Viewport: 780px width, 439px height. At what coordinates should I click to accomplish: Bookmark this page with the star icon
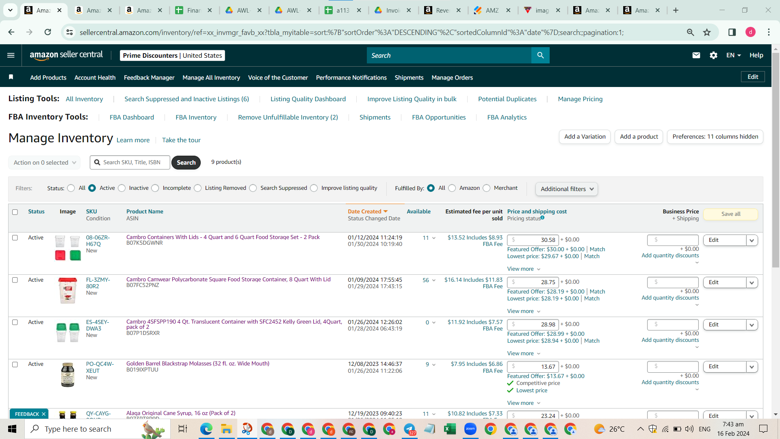[x=707, y=32]
